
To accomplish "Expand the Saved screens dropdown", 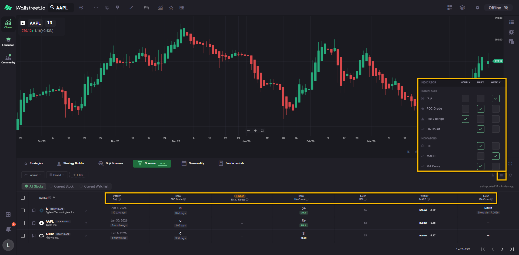I will (x=57, y=175).
